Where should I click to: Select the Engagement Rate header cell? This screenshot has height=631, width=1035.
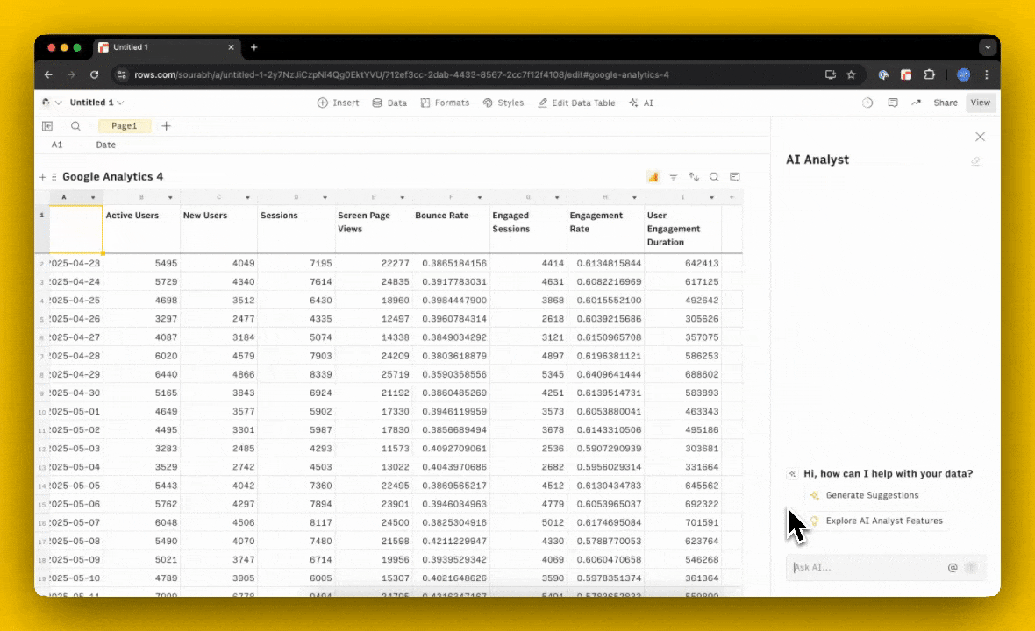point(605,229)
